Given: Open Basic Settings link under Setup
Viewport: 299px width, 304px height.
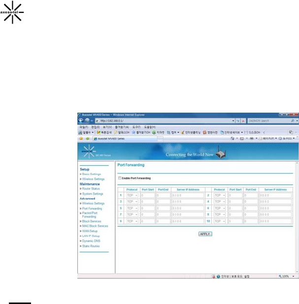Looking at the screenshot, I should (x=92, y=174).
